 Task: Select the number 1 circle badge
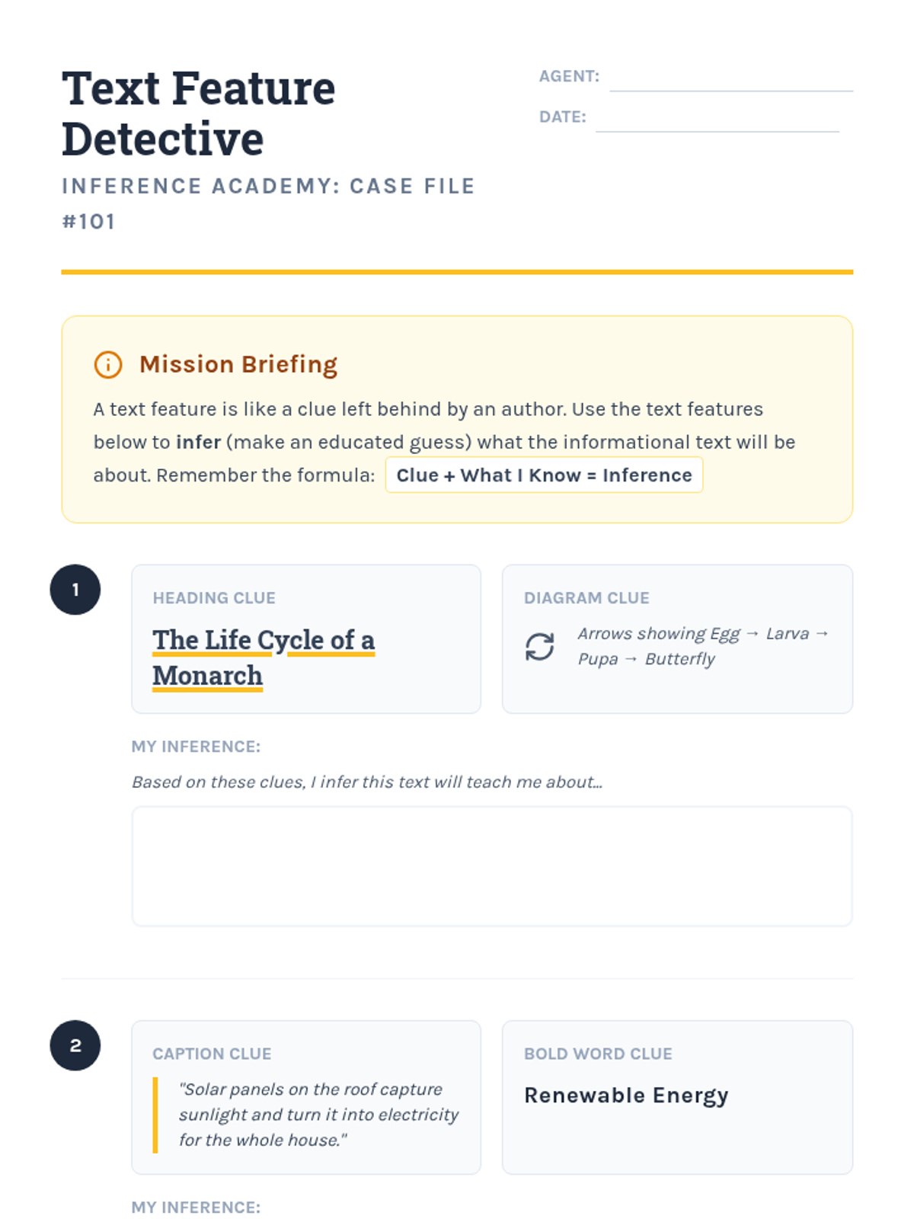(75, 590)
